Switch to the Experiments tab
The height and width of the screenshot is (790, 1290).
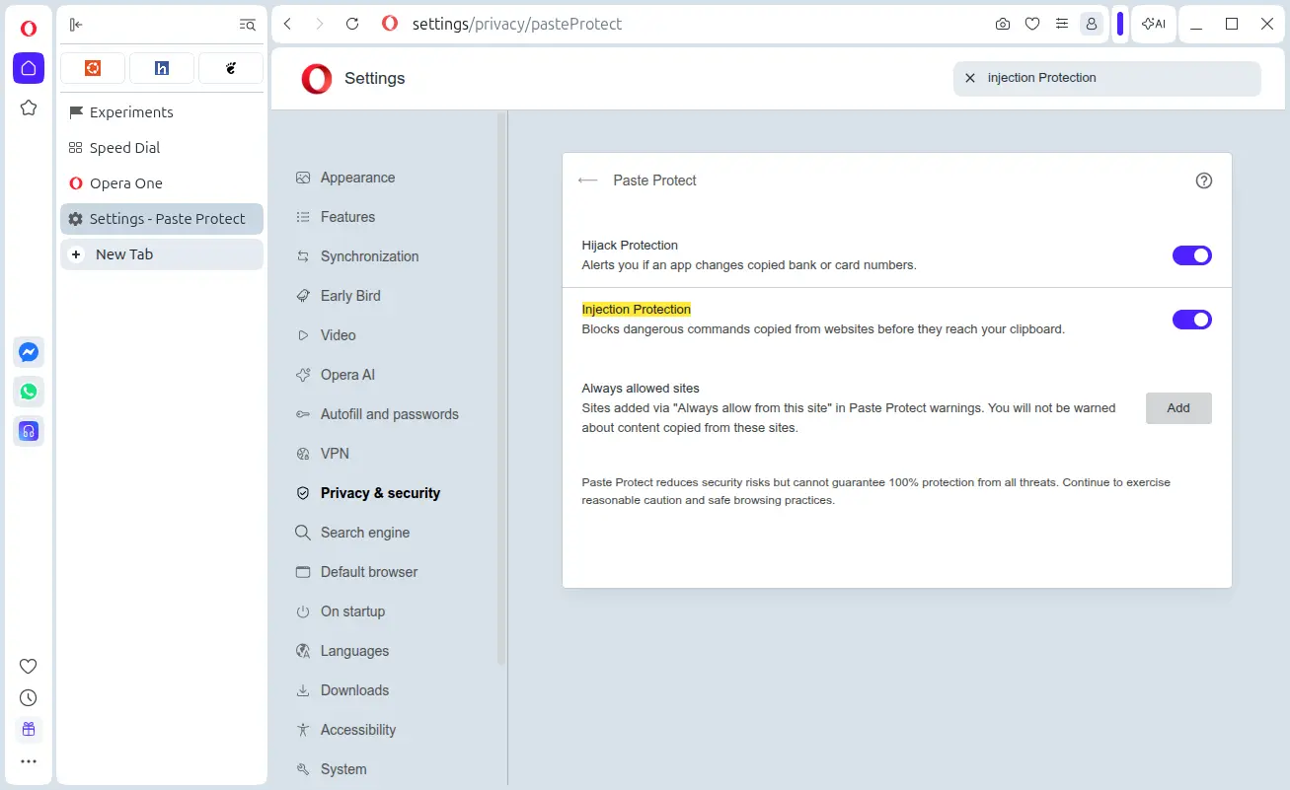click(162, 112)
